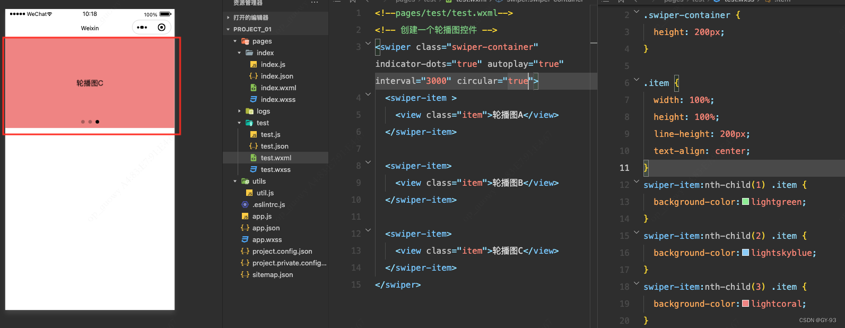Click the pages/test/test.wxml comment line

444,13
